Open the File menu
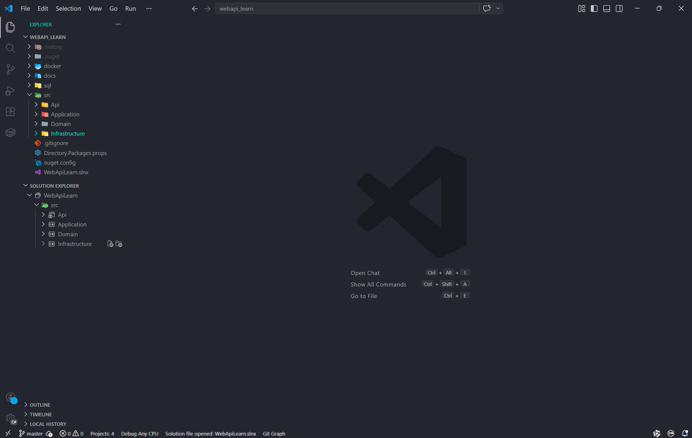The image size is (692, 438). pyautogui.click(x=25, y=9)
